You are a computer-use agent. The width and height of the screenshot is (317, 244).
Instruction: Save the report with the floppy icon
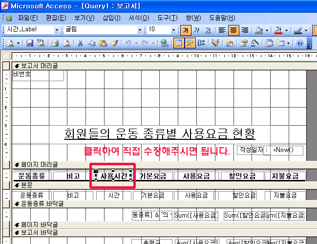tap(30, 43)
